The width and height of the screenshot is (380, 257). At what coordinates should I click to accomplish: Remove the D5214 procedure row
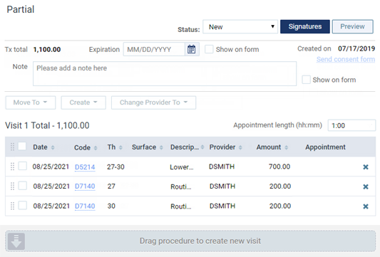[366, 167]
